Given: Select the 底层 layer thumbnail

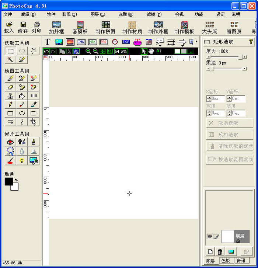Looking at the screenshot, I should tap(228, 236).
